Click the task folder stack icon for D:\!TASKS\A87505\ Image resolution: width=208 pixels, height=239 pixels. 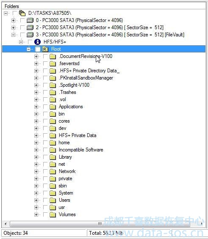(22, 13)
